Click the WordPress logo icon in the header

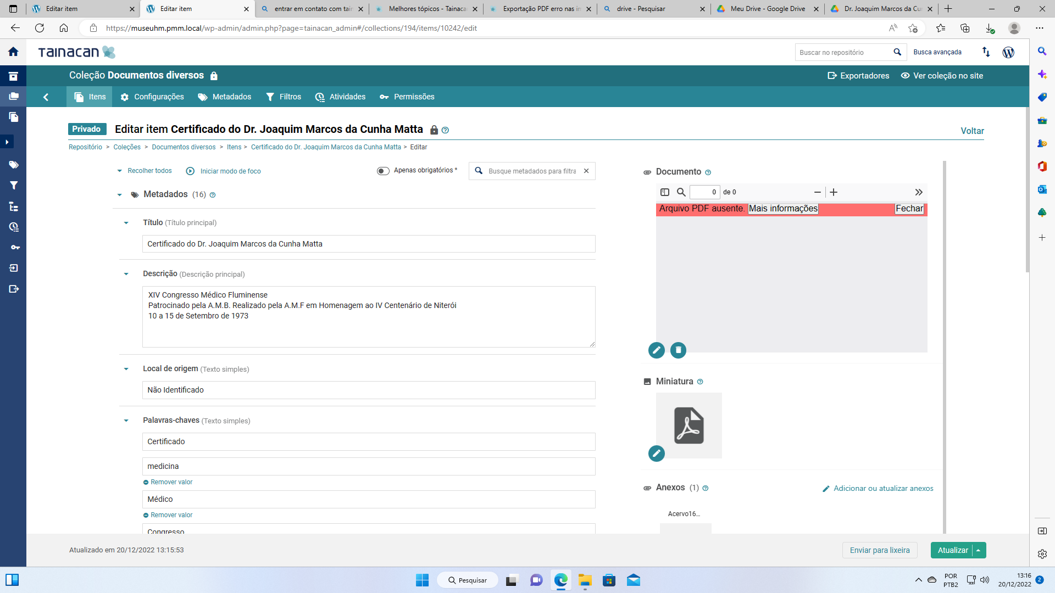pos(1008,52)
